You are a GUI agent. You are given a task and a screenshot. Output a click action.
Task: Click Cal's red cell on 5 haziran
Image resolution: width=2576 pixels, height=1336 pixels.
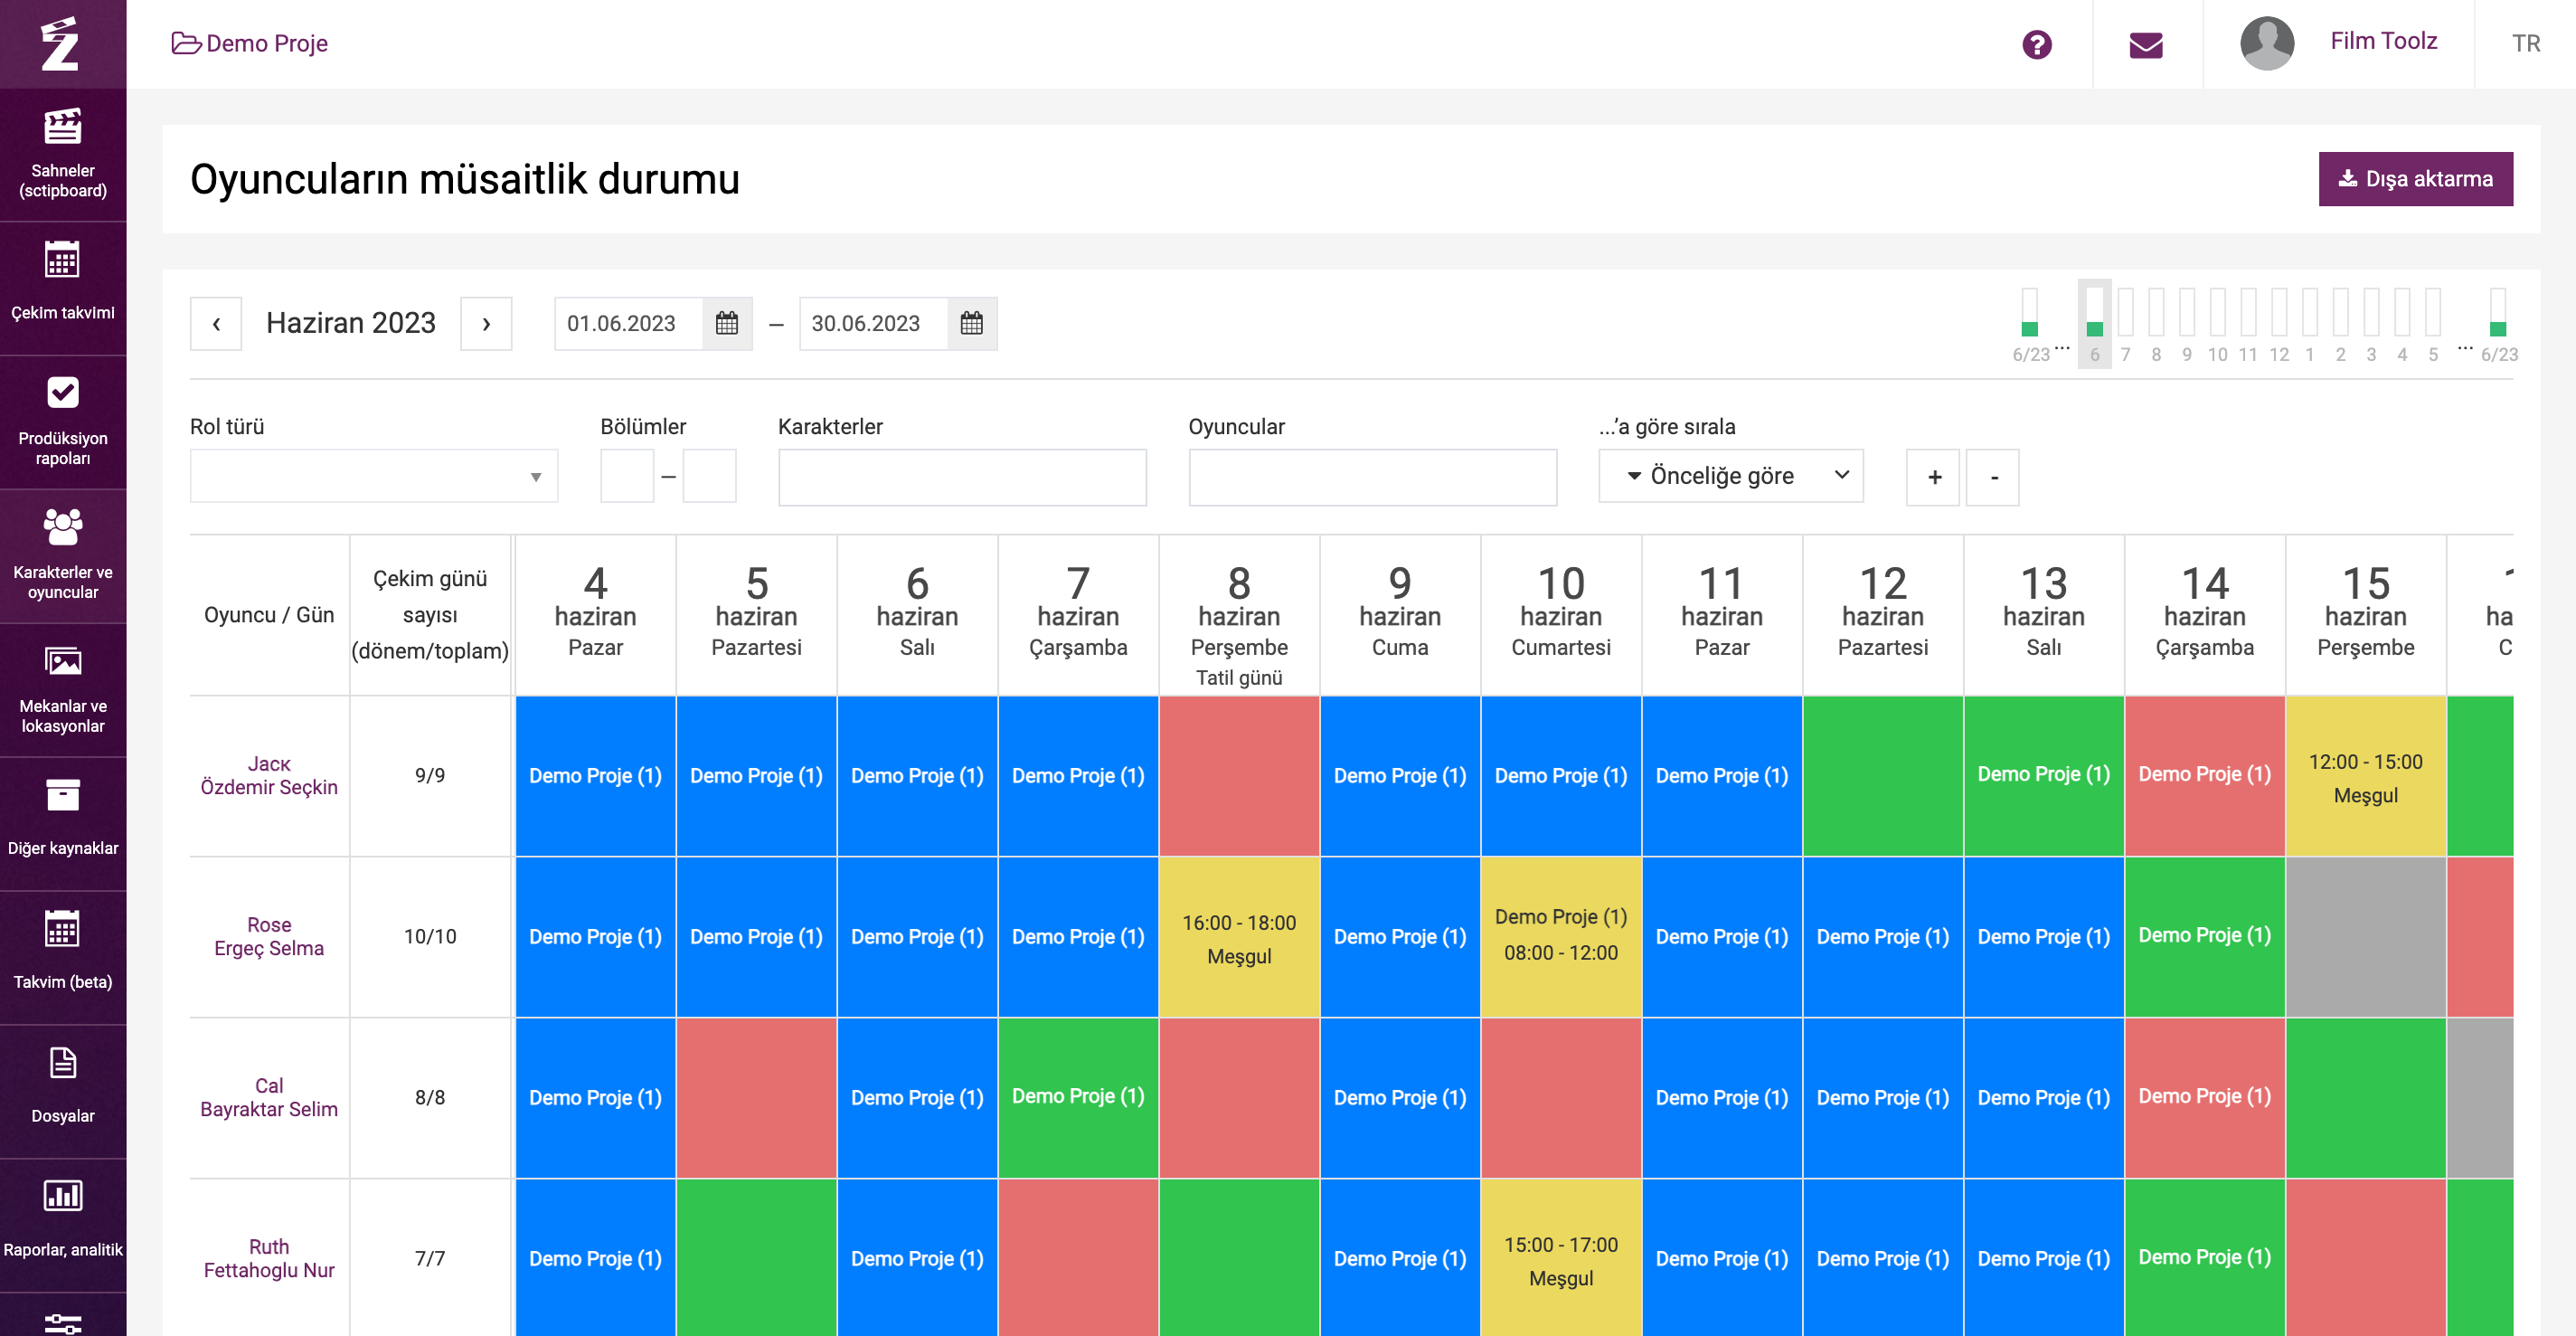[756, 1097]
